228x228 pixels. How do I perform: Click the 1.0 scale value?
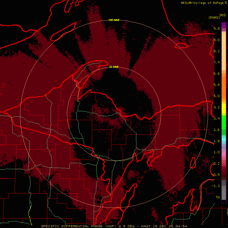(217, 153)
